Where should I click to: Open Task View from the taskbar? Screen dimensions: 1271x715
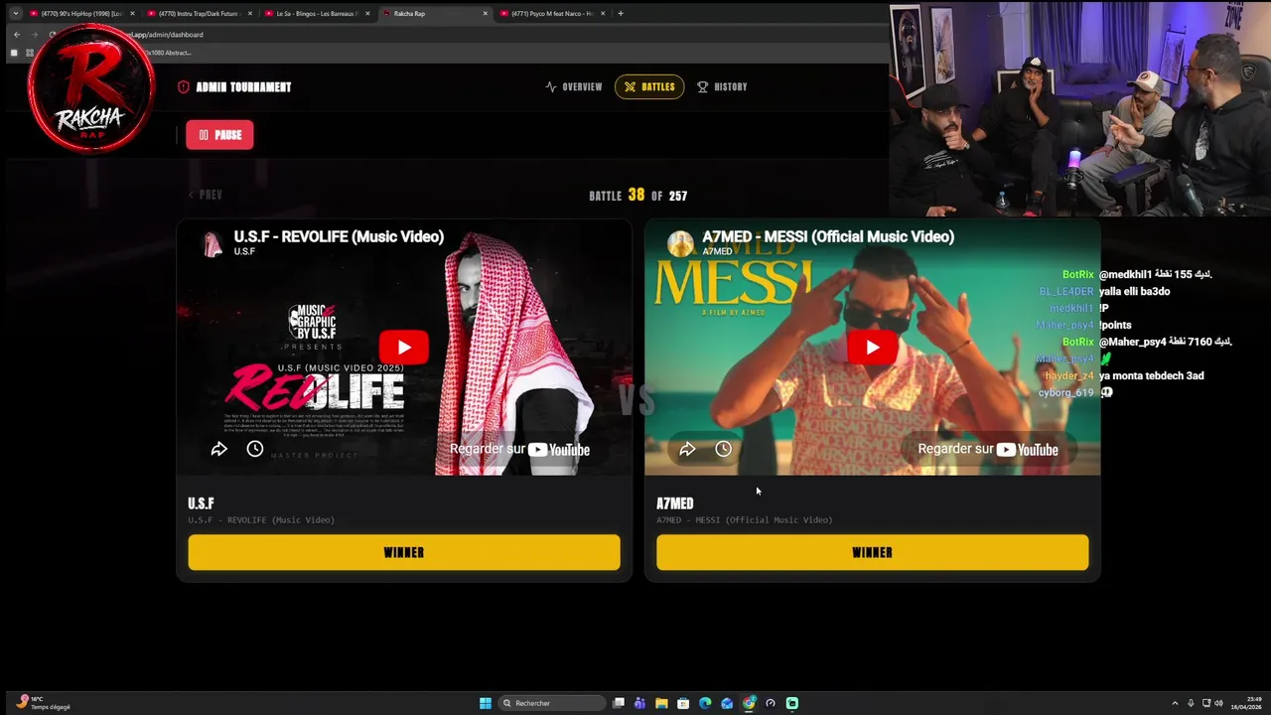tap(619, 703)
